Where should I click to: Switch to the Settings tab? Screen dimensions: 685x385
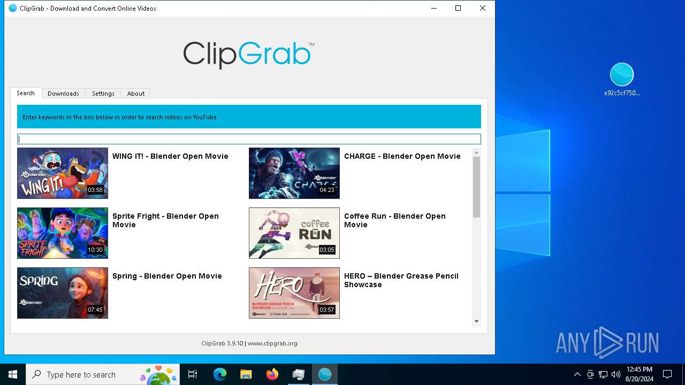point(103,94)
